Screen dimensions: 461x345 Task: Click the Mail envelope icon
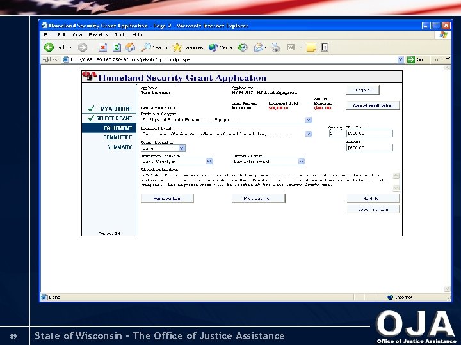pyautogui.click(x=259, y=47)
